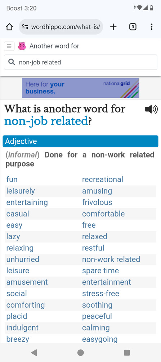Focus the "non-job related" search field
The image size is (161, 362).
[81, 62]
